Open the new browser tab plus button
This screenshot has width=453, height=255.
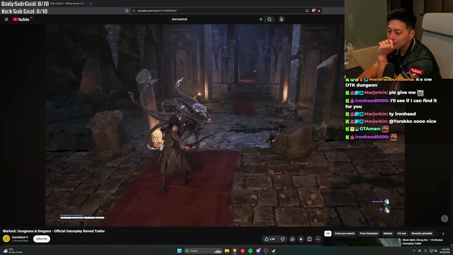90,4
